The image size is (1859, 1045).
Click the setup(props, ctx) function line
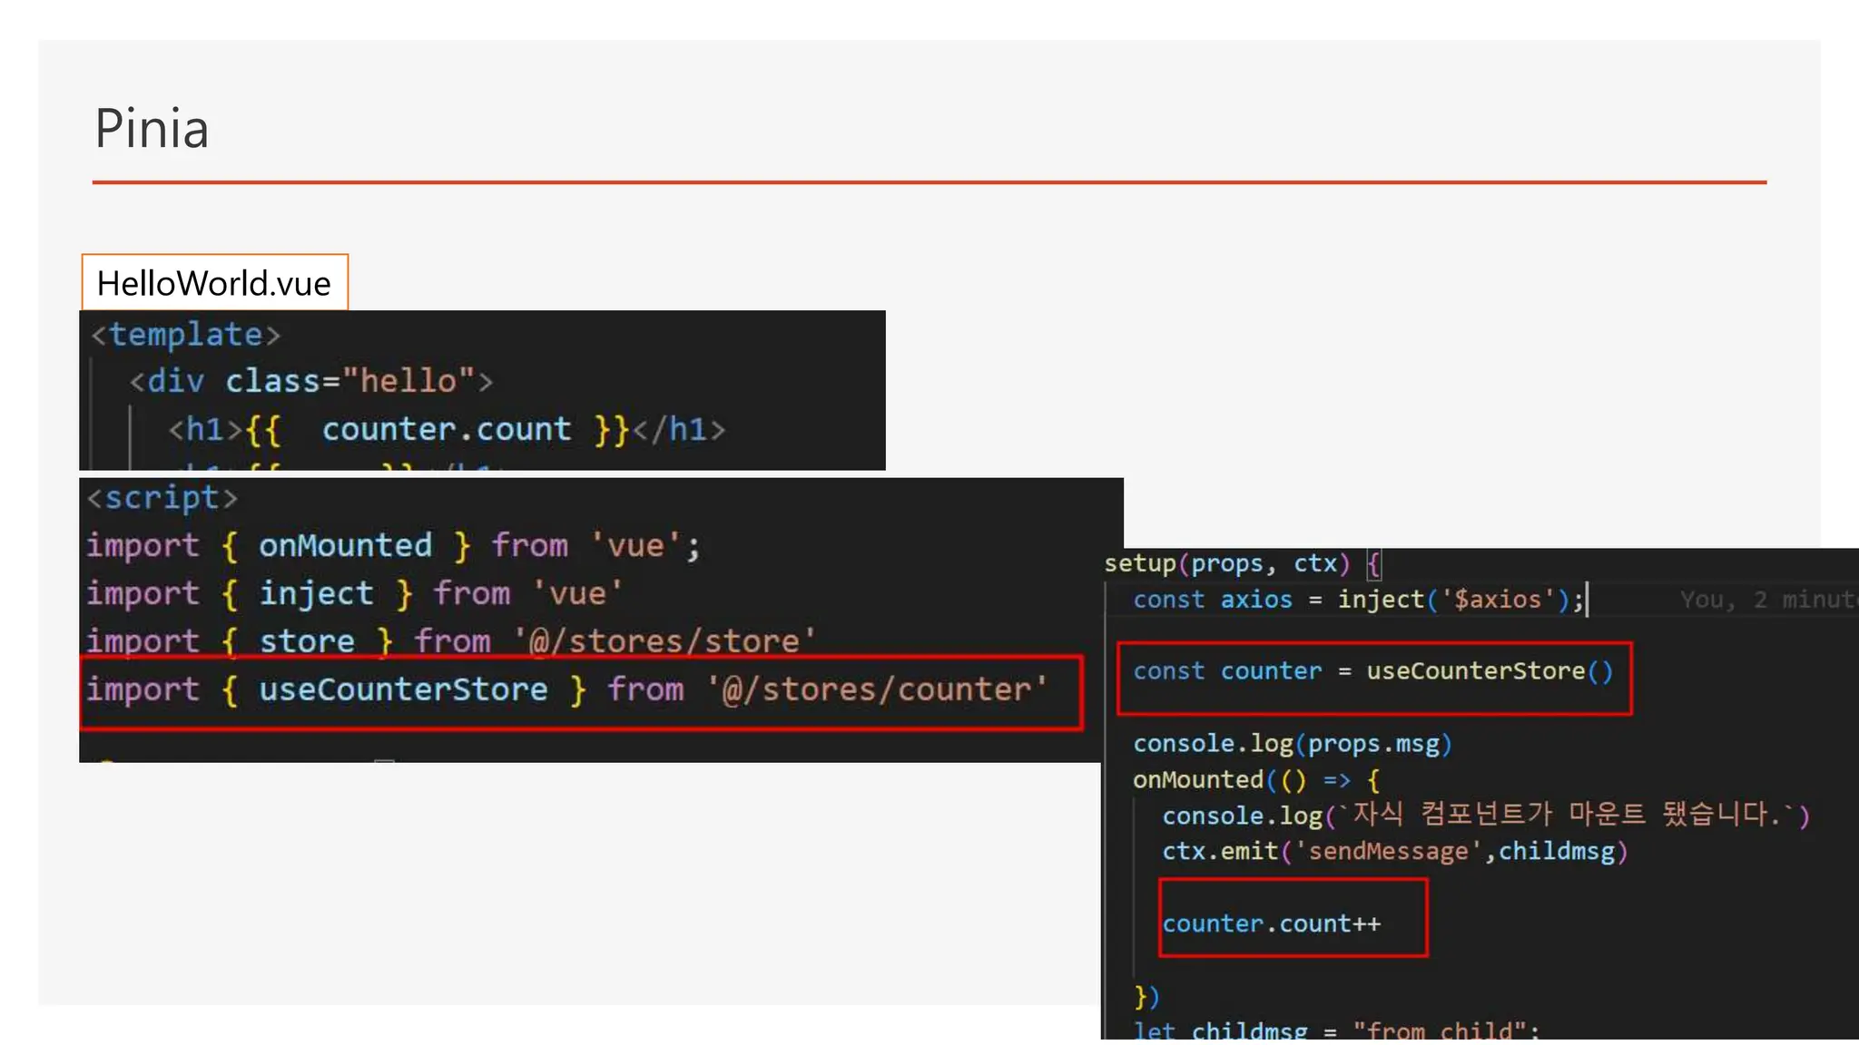1226,563
